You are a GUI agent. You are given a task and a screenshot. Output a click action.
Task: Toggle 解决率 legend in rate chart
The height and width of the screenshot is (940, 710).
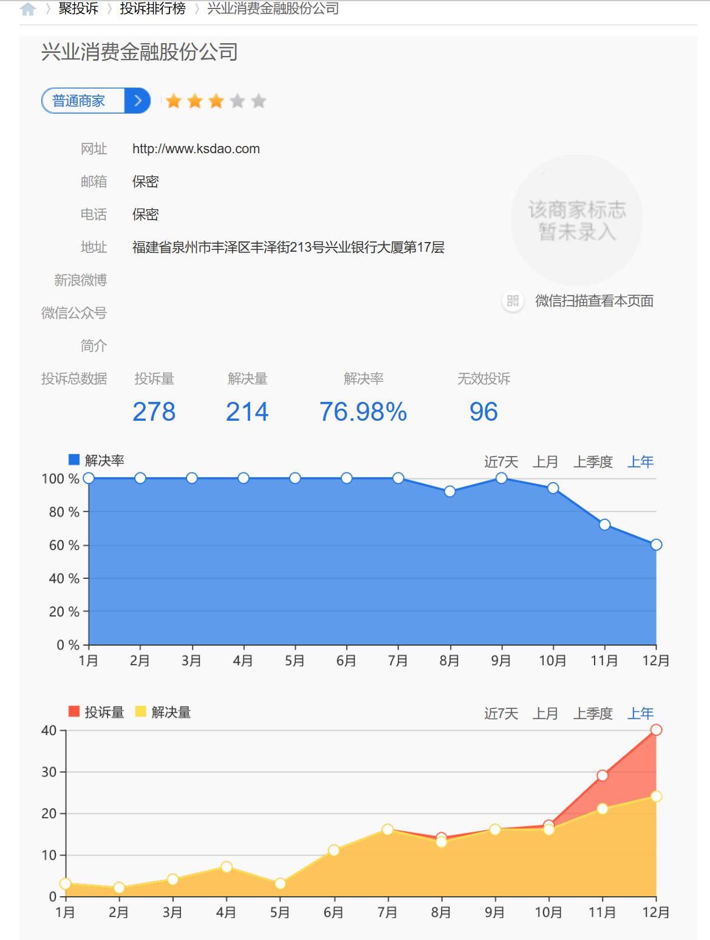[97, 460]
